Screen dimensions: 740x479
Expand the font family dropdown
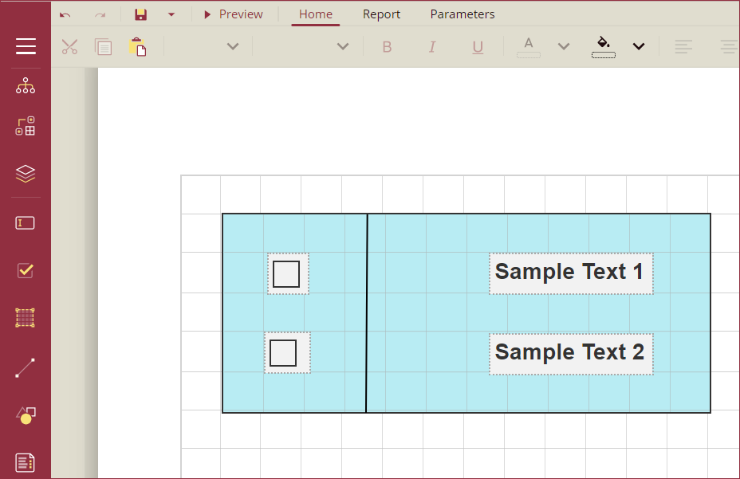coord(233,46)
